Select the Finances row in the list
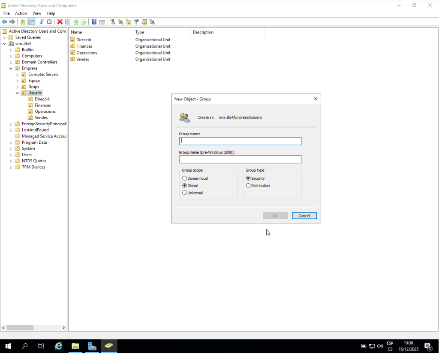The image size is (439, 354). [84, 46]
